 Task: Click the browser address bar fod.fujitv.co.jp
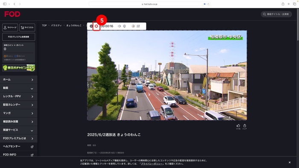(149, 4)
